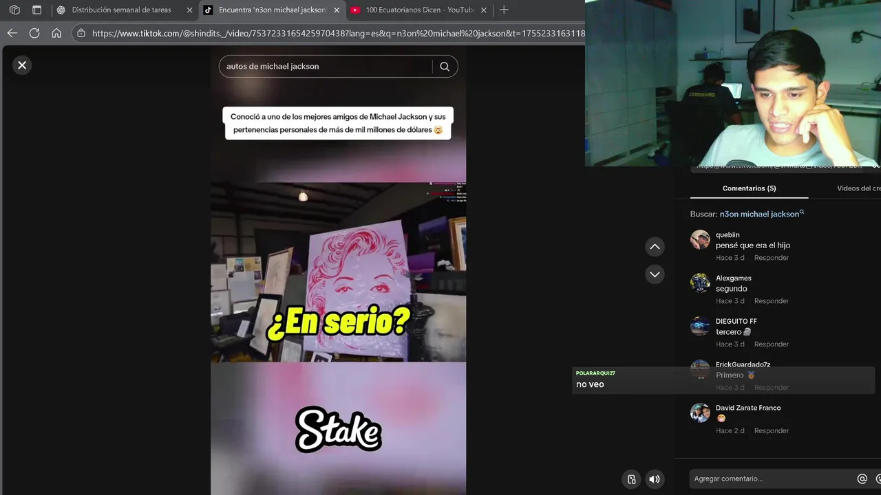Reply to ErickGuardado7z's comment
Image resolution: width=881 pixels, height=495 pixels.
click(771, 388)
